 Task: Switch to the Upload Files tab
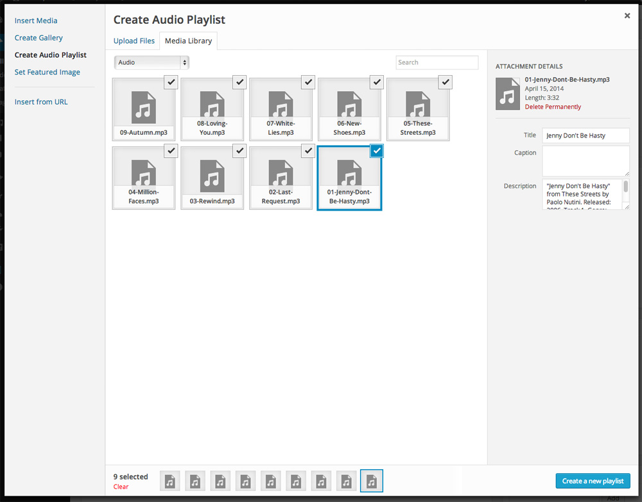(134, 40)
